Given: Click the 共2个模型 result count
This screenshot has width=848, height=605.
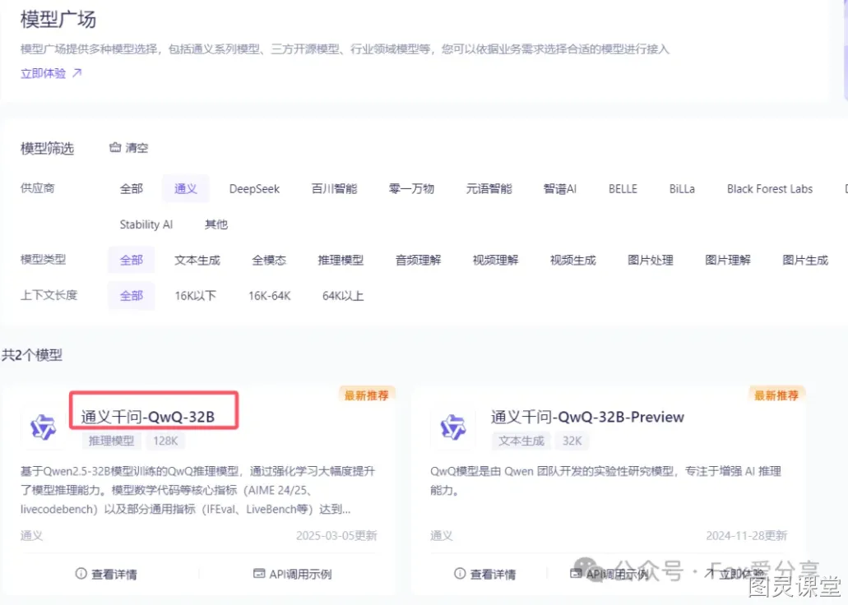Looking at the screenshot, I should pyautogui.click(x=32, y=355).
